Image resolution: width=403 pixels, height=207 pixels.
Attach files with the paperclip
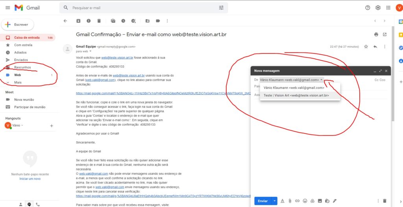tap(290, 201)
